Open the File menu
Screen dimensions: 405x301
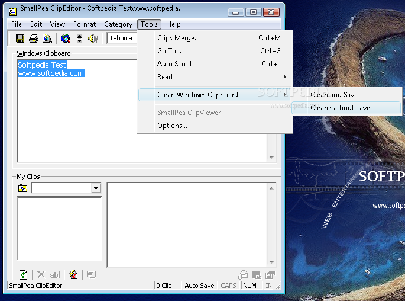coord(17,24)
